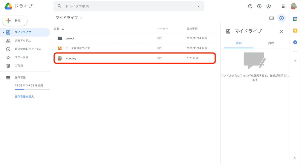Collapse the side panel with the bottom chevron
The width and height of the screenshot is (301, 164).
295,158
